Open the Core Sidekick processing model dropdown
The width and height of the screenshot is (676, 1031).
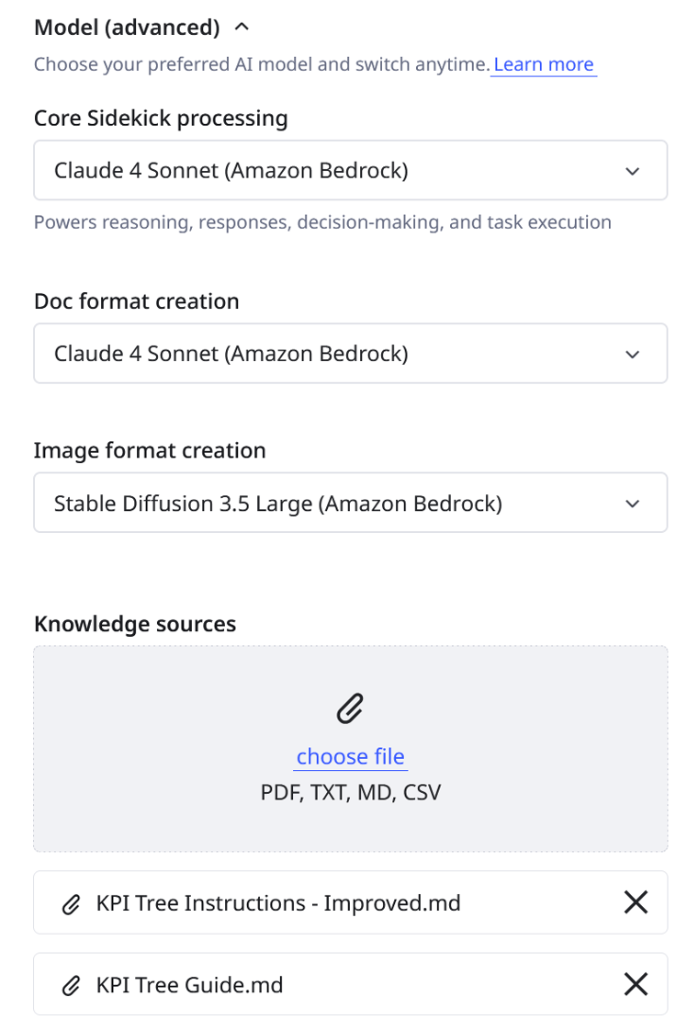[x=349, y=170]
